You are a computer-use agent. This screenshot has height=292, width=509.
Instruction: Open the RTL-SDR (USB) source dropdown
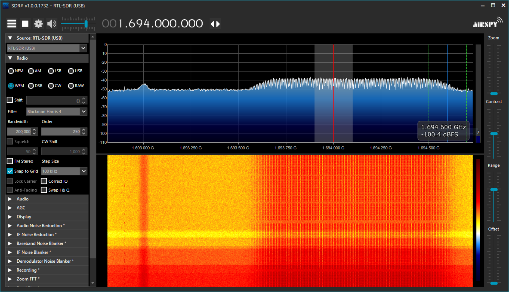point(83,48)
